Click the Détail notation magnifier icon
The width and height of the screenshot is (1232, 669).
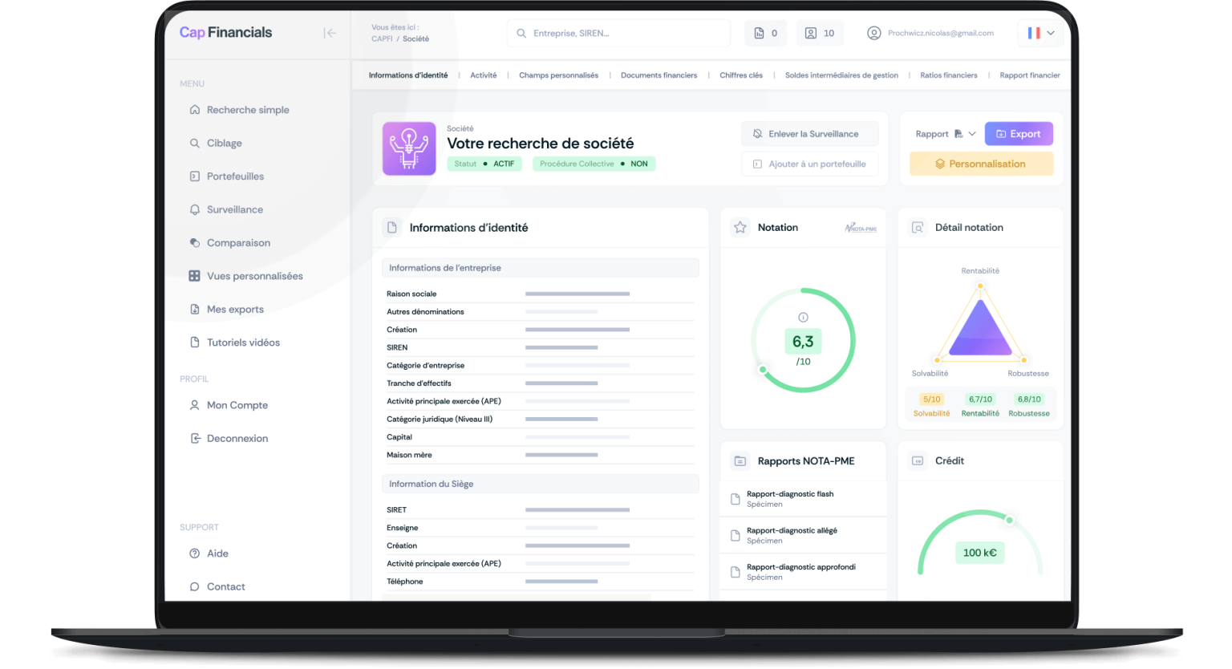coord(918,228)
